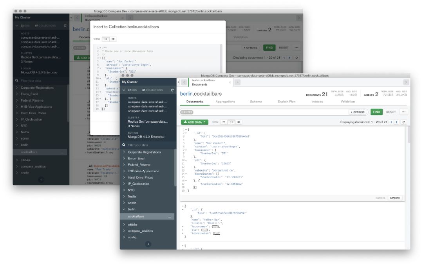The width and height of the screenshot is (423, 266).
Task: Go to next workspace tab in front window
Action: 406,82
